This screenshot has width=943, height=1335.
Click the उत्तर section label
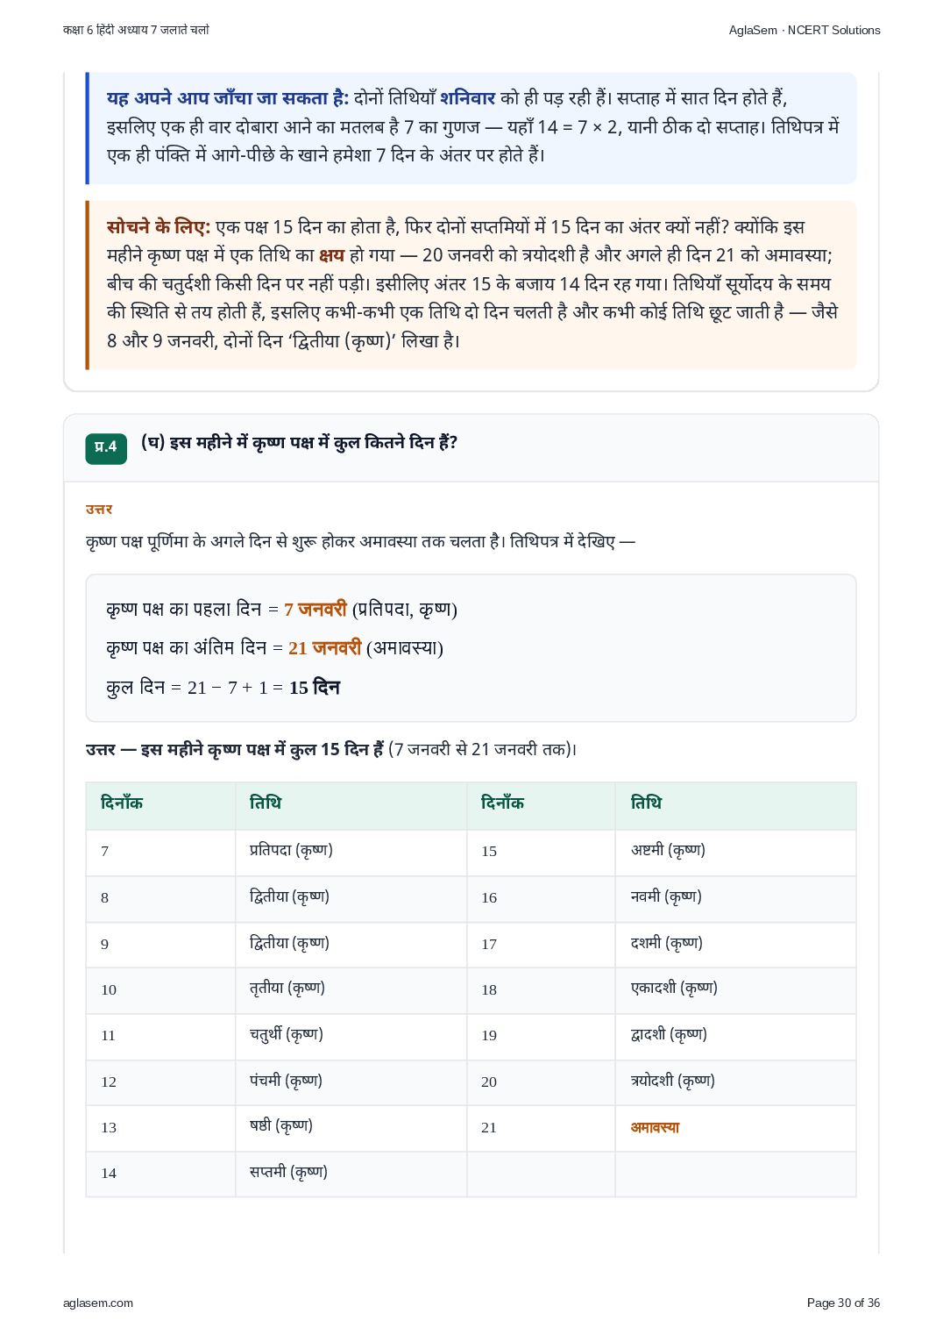[99, 510]
